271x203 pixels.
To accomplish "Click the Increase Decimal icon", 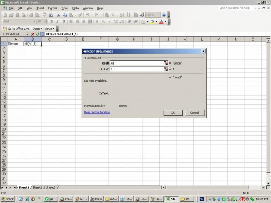I will click(116, 22).
